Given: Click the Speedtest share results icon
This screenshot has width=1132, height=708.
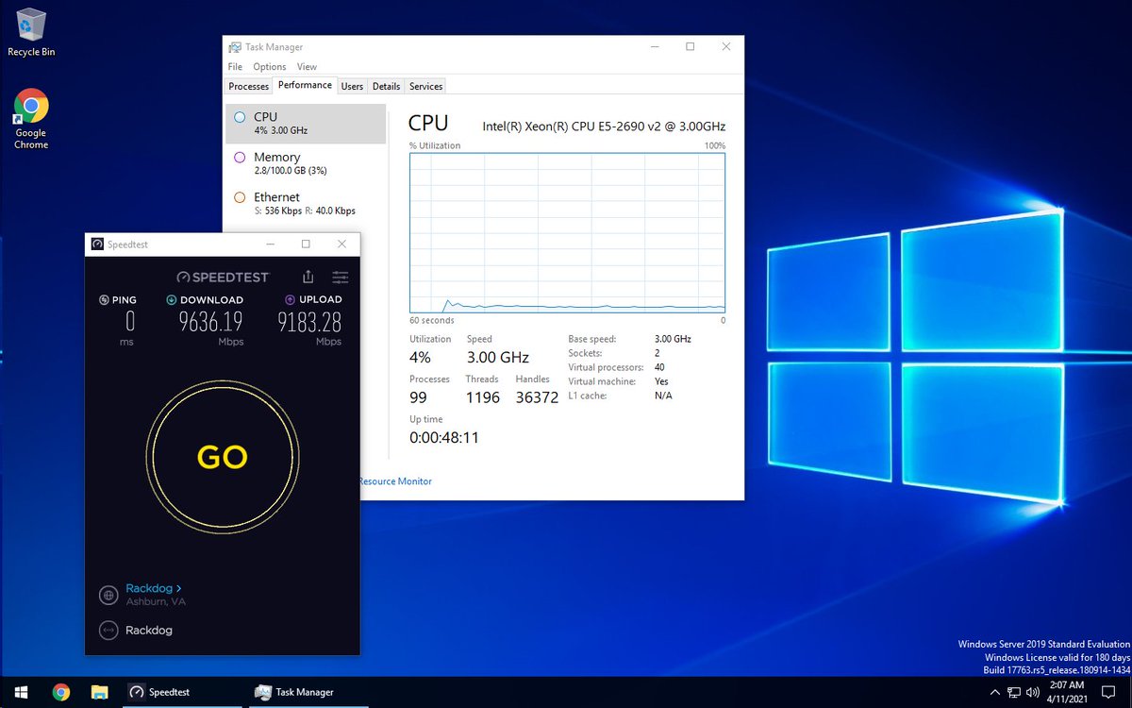Looking at the screenshot, I should (x=308, y=277).
